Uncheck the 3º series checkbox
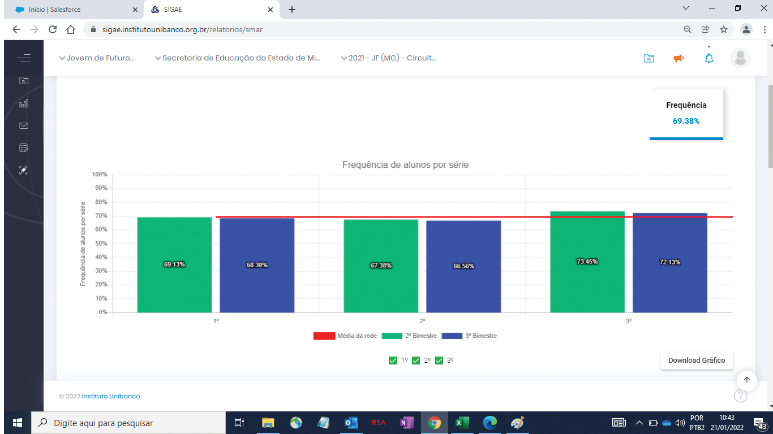 click(x=439, y=361)
